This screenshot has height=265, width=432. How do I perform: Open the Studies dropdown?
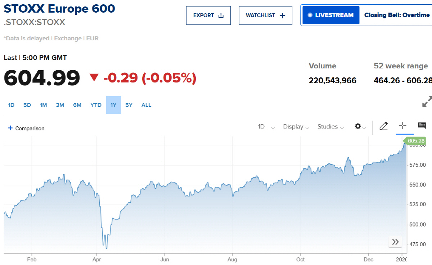point(330,127)
